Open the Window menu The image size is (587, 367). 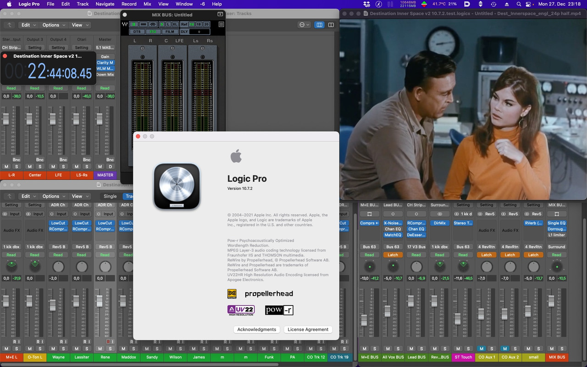pos(184,4)
